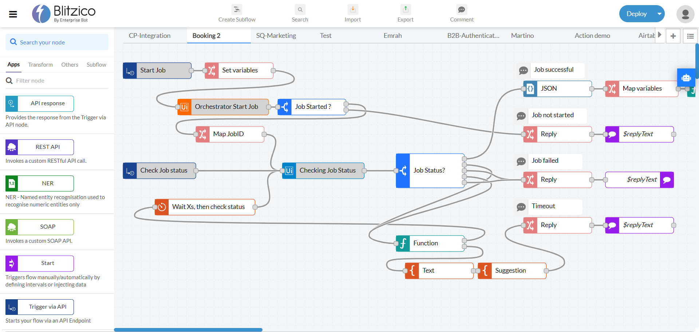Select the SOAP node icon

coord(12,227)
